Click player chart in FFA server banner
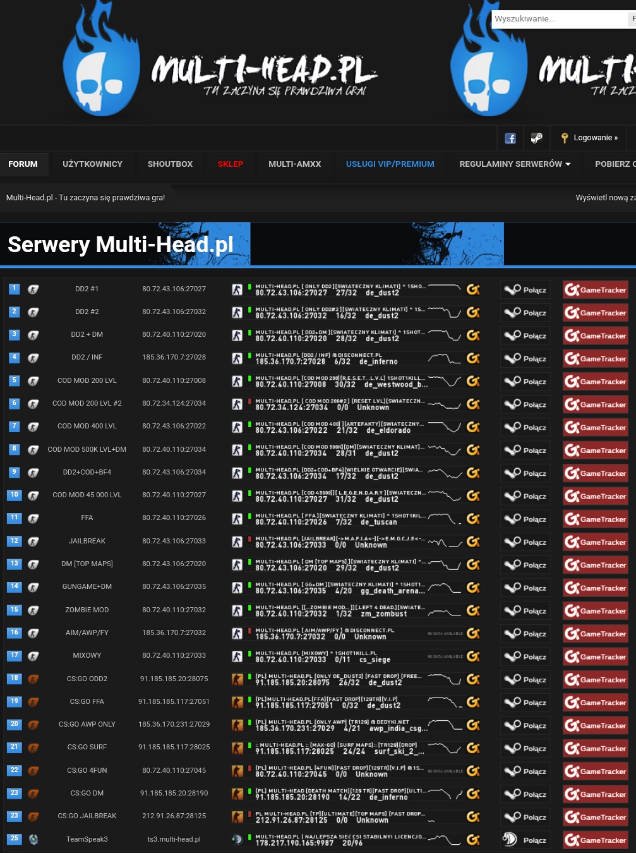Screen dimensions: 636x853 tap(445, 519)
